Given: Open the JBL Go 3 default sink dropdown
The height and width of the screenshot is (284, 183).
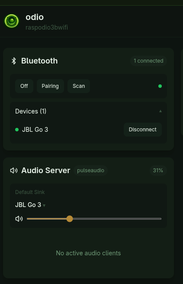Looking at the screenshot, I should click(x=30, y=205).
